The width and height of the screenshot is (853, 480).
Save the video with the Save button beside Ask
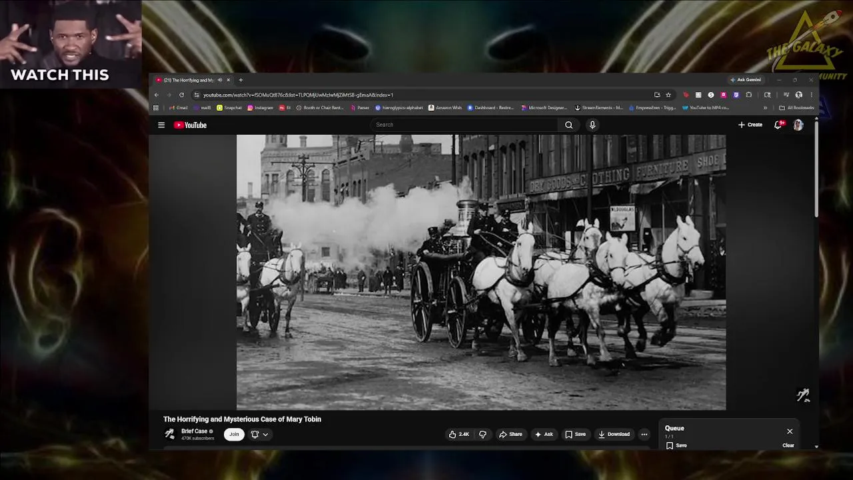tap(575, 434)
